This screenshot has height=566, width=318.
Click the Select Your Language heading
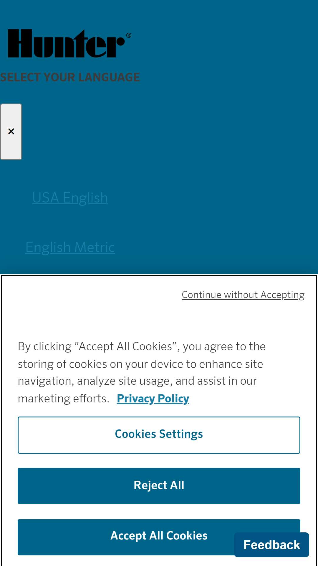[70, 77]
